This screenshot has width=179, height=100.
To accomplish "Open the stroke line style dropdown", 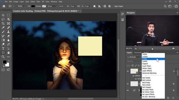I will 62,6.
